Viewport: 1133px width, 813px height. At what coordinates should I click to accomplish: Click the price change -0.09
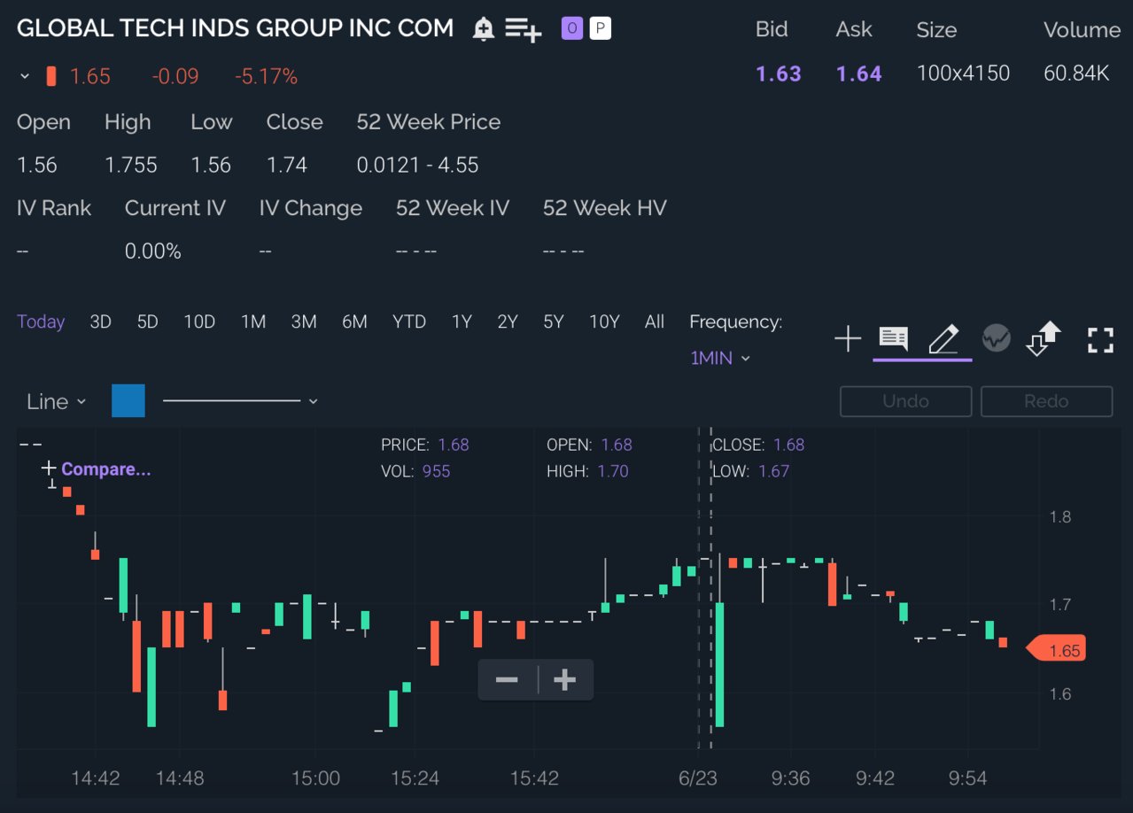tap(175, 77)
